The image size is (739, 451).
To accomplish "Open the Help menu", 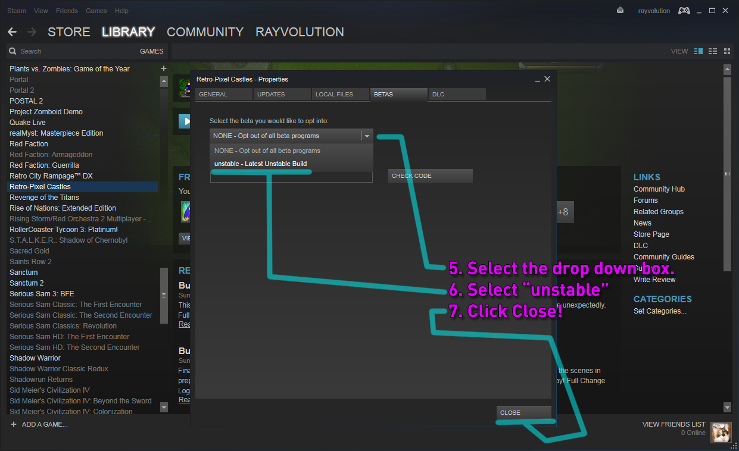I will [121, 11].
